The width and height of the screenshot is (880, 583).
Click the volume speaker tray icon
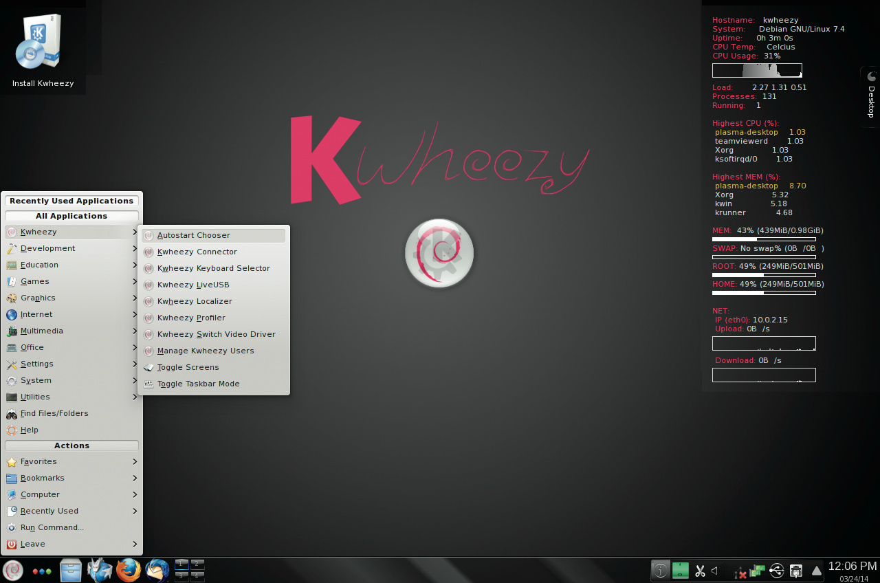click(x=715, y=570)
